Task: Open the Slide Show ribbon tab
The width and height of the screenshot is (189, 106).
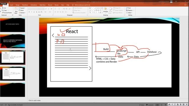Action: pyautogui.click(x=43, y=5)
